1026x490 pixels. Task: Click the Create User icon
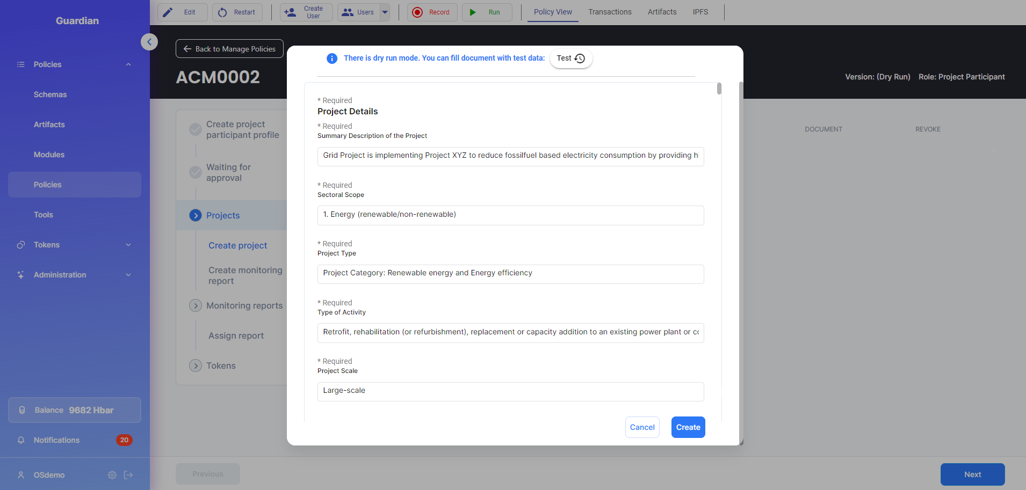(290, 12)
